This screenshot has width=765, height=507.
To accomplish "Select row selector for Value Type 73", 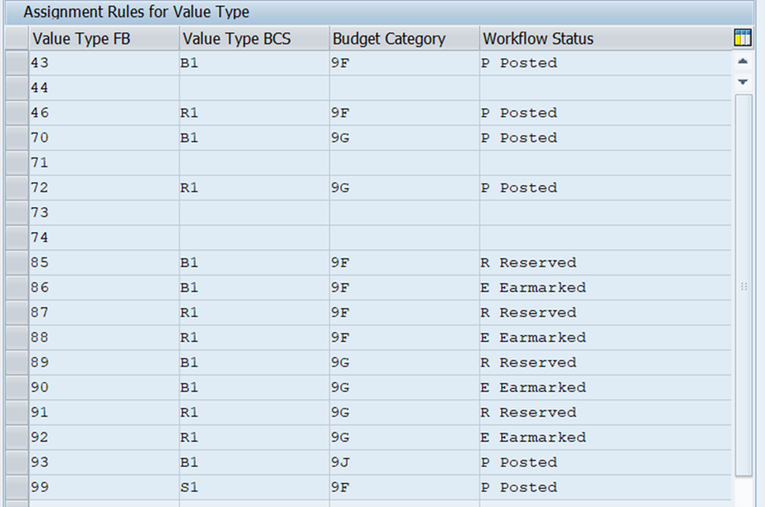I will (x=16, y=213).
